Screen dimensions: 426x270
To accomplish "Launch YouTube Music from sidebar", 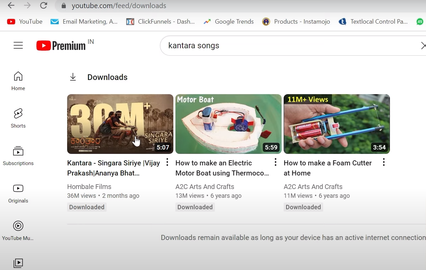I will coord(18,231).
